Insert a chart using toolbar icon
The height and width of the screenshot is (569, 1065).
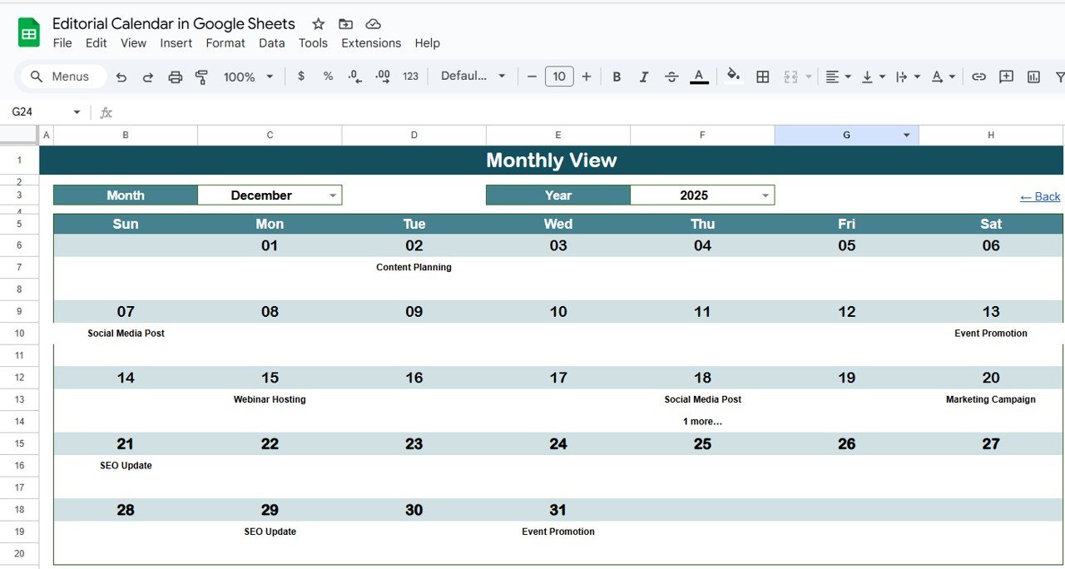pyautogui.click(x=1033, y=77)
